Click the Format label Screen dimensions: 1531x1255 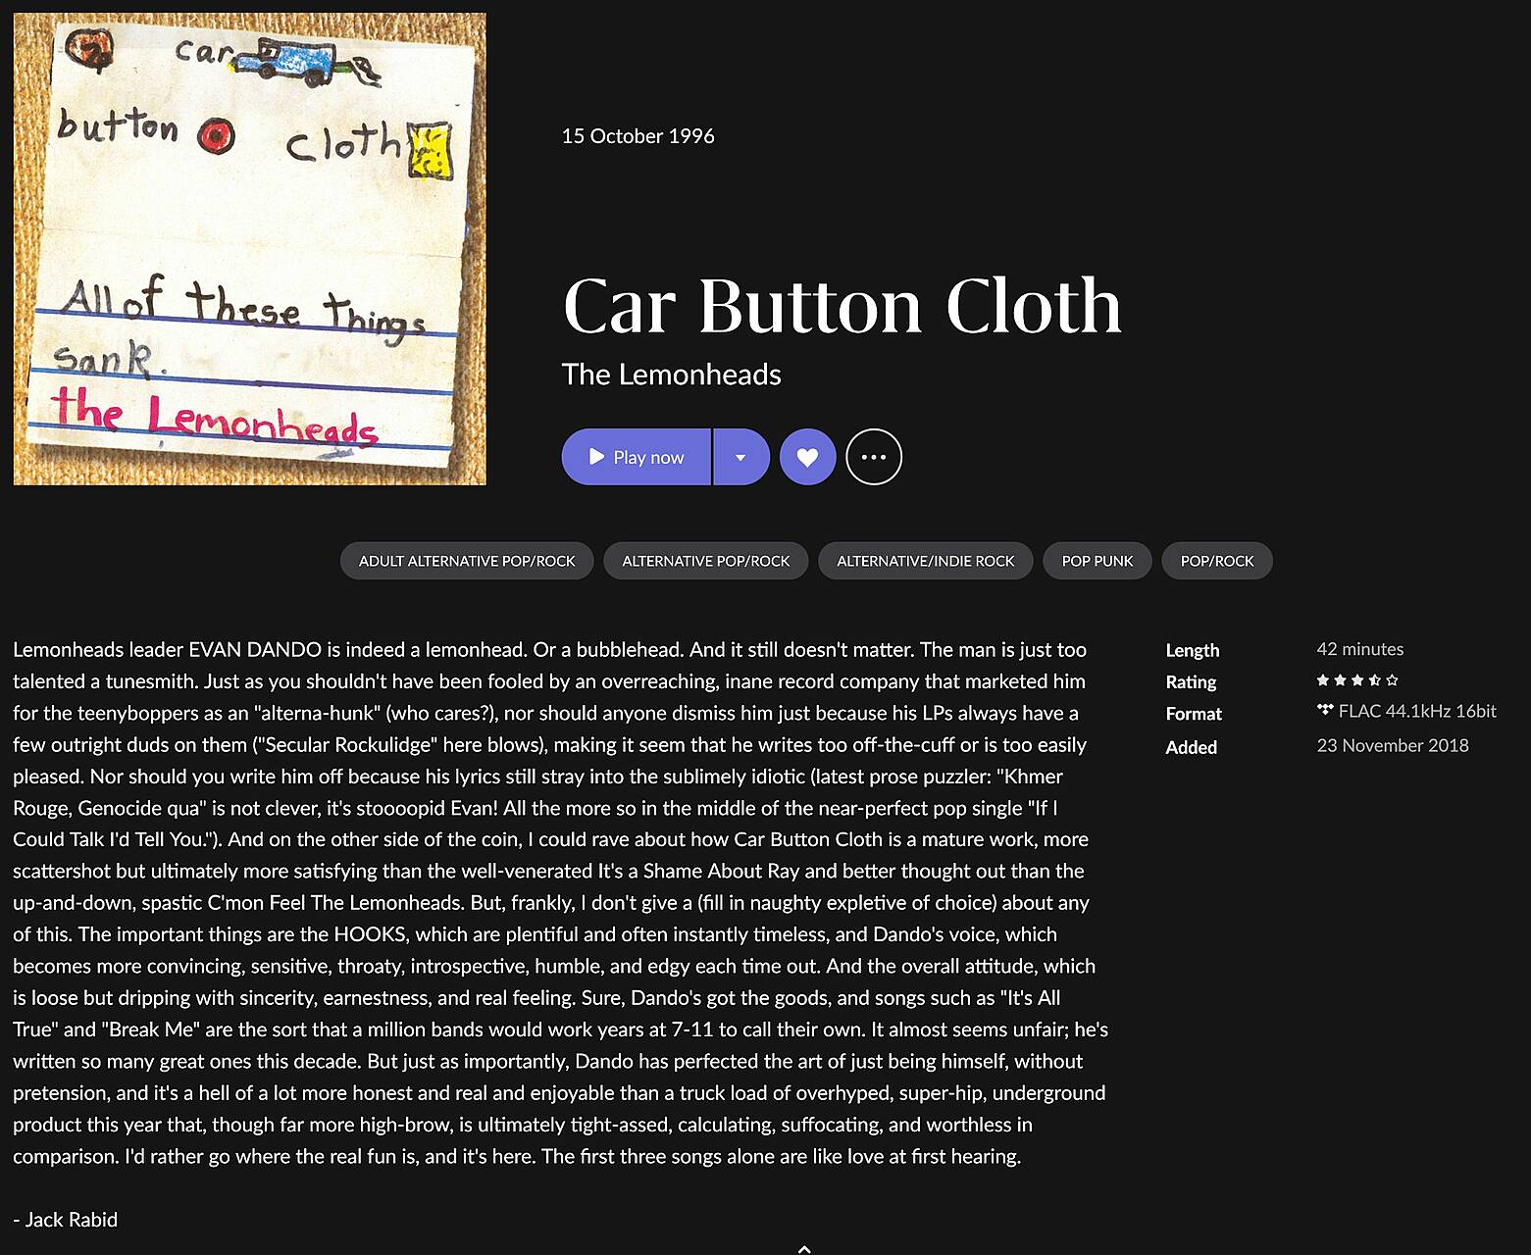pyautogui.click(x=1194, y=714)
